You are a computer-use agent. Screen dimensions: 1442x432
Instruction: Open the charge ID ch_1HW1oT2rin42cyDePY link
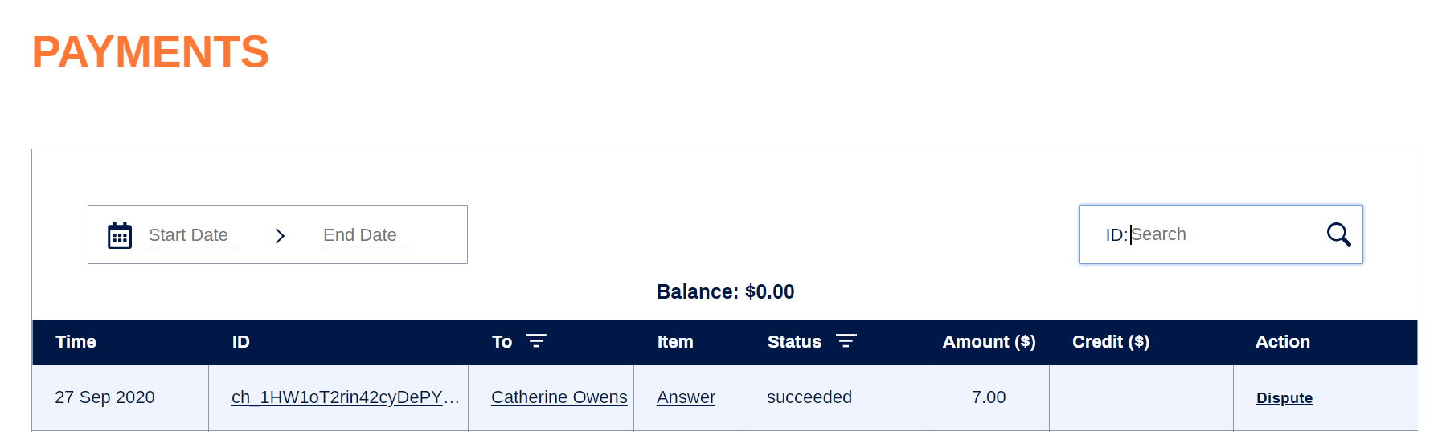click(x=346, y=397)
